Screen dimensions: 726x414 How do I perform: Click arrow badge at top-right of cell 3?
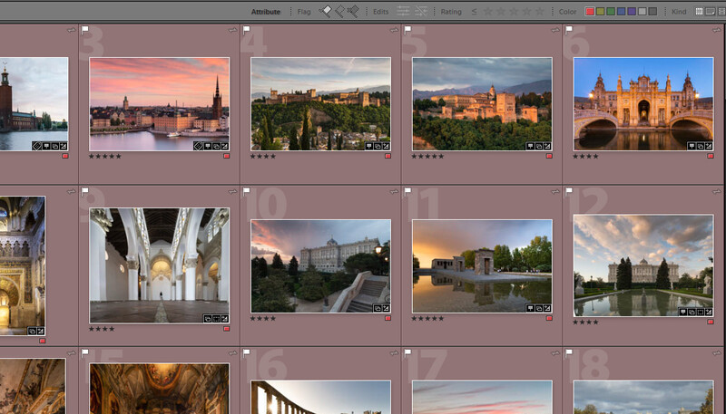pos(232,30)
